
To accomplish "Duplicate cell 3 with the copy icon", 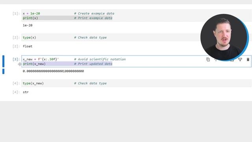I will click(x=208, y=60).
